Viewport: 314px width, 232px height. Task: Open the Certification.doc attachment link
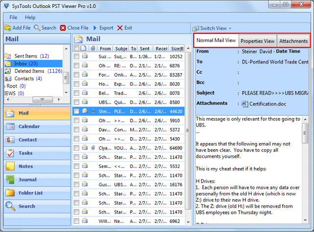(268, 104)
